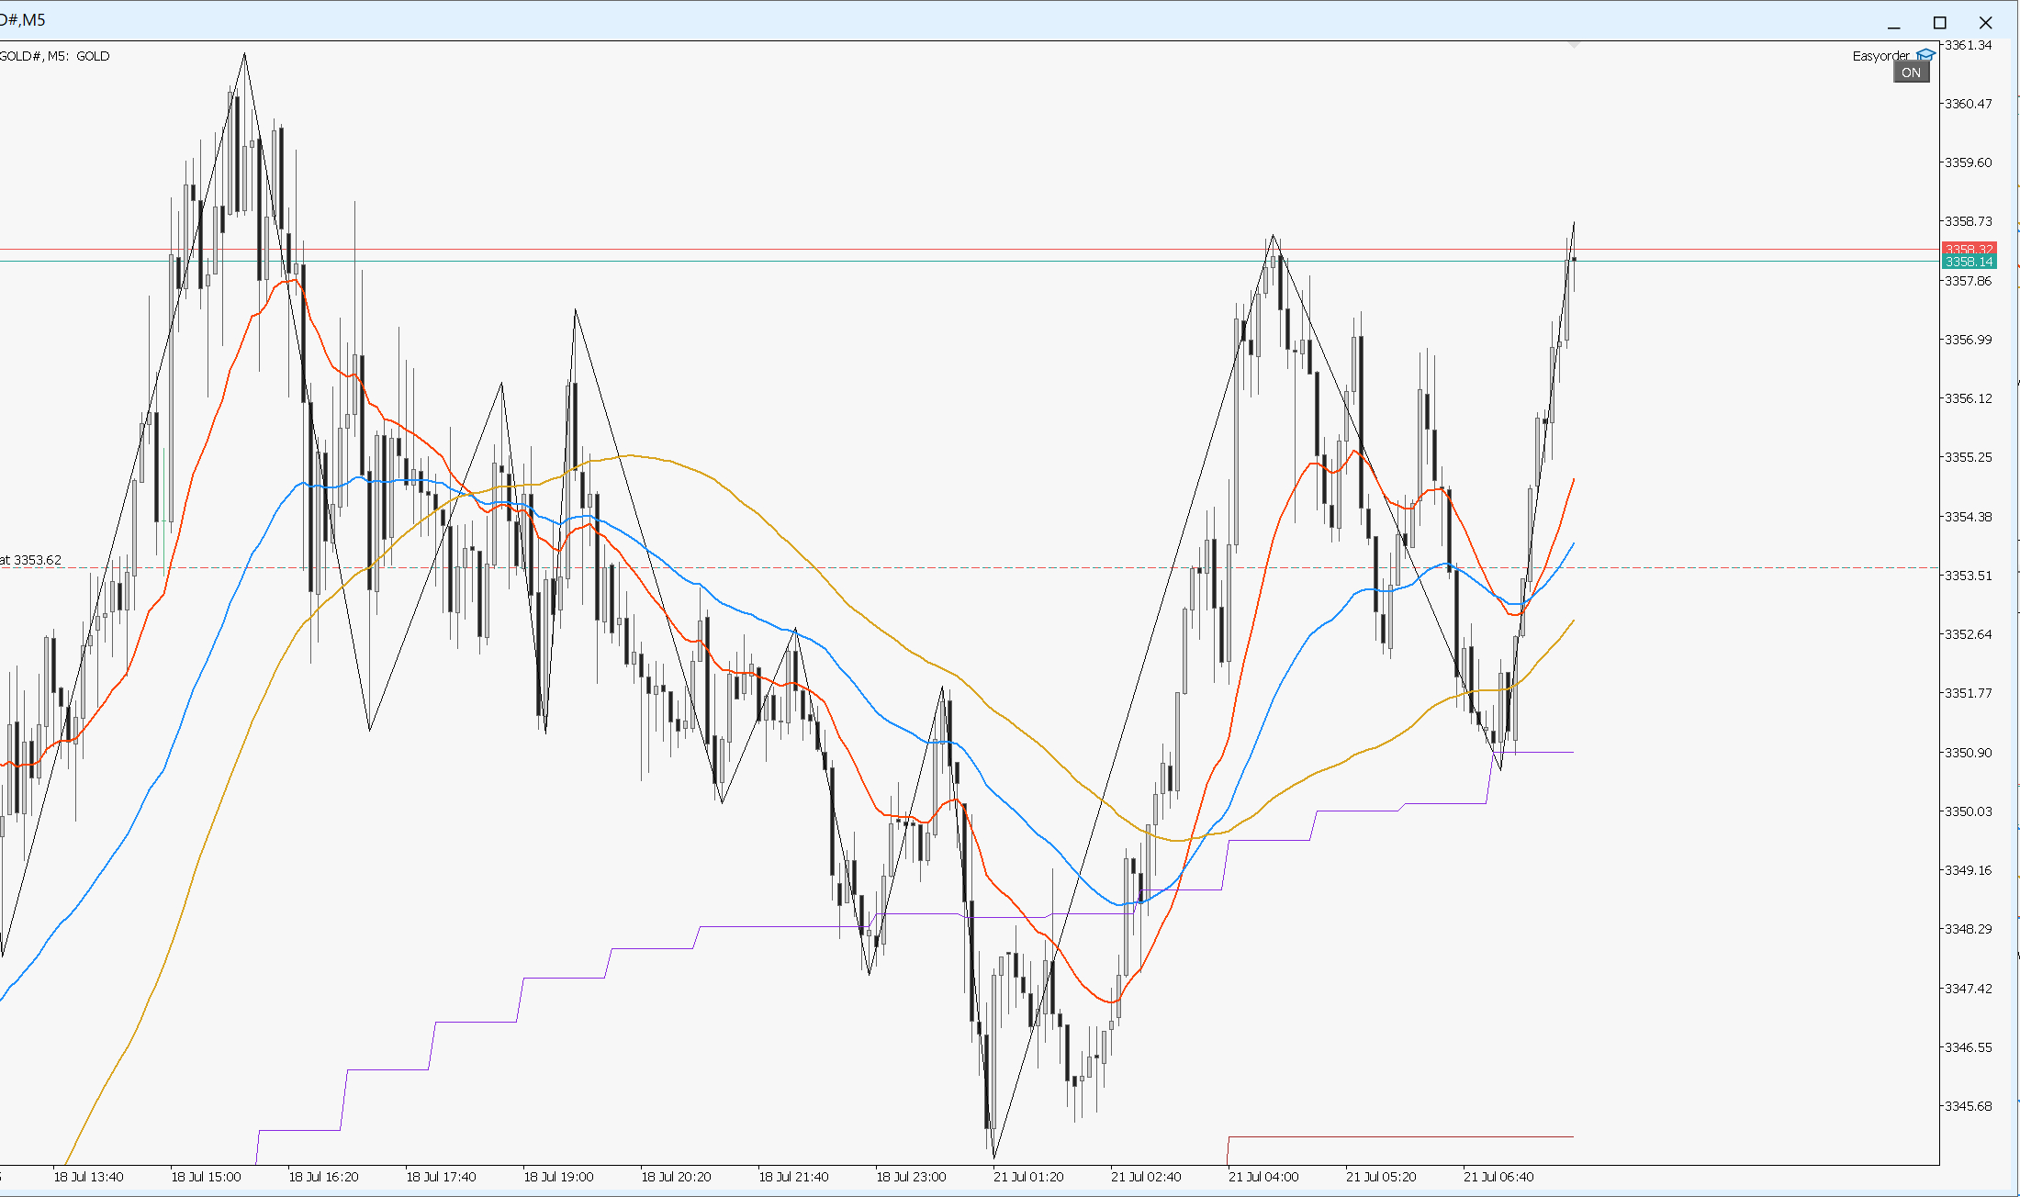The width and height of the screenshot is (2020, 1197).
Task: Select the teal bid price label 3358.14
Action: (x=1969, y=262)
